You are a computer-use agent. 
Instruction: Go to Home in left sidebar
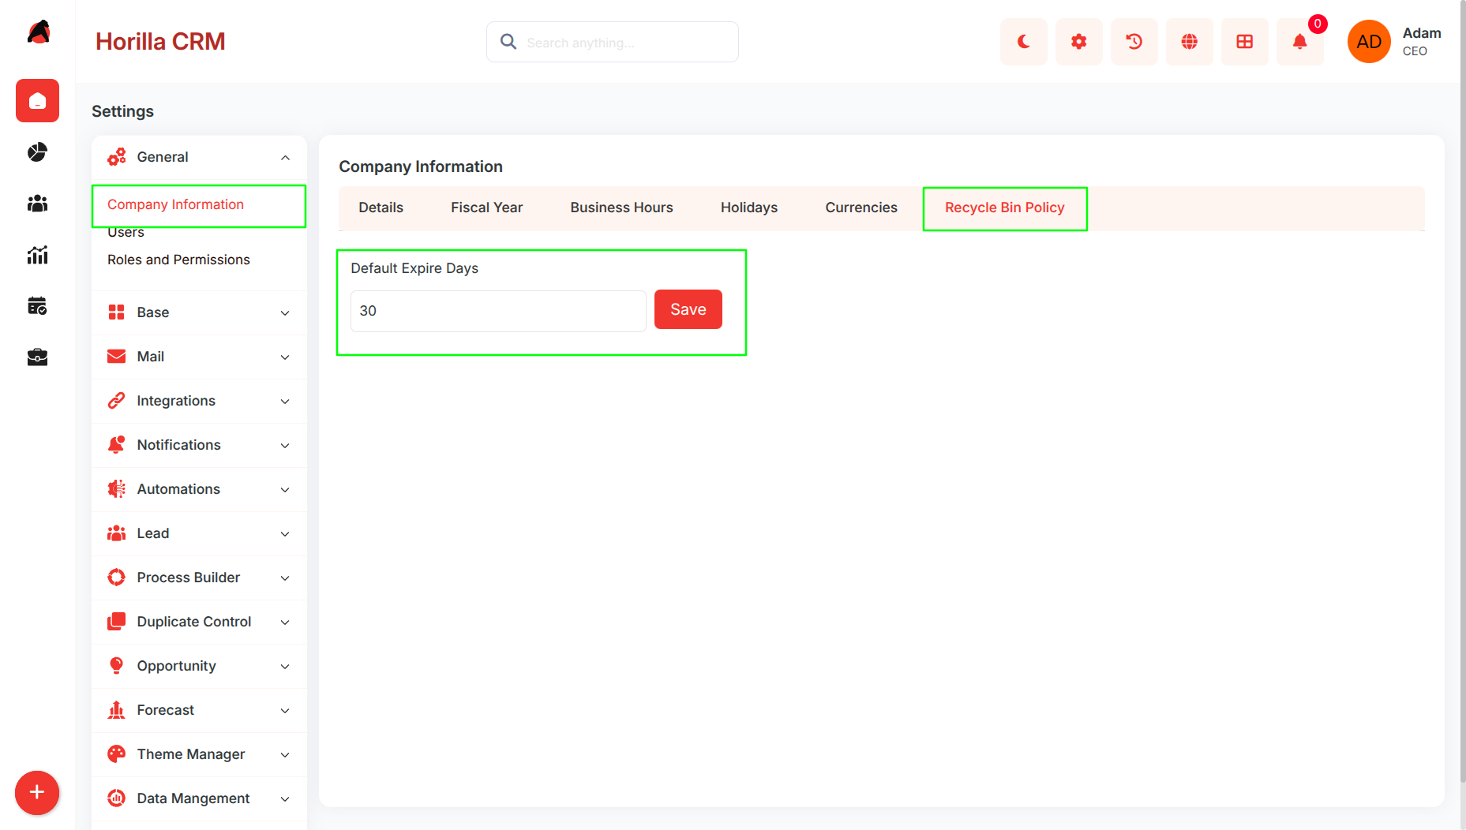(37, 101)
